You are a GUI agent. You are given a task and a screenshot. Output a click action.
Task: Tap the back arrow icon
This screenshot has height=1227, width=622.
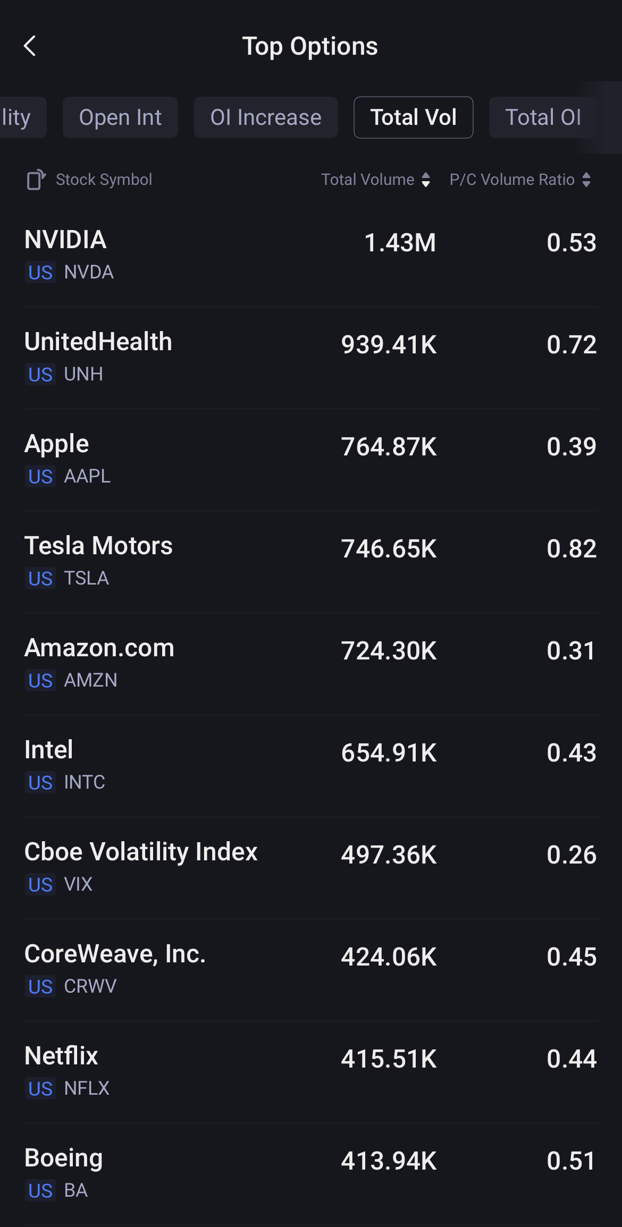point(30,46)
